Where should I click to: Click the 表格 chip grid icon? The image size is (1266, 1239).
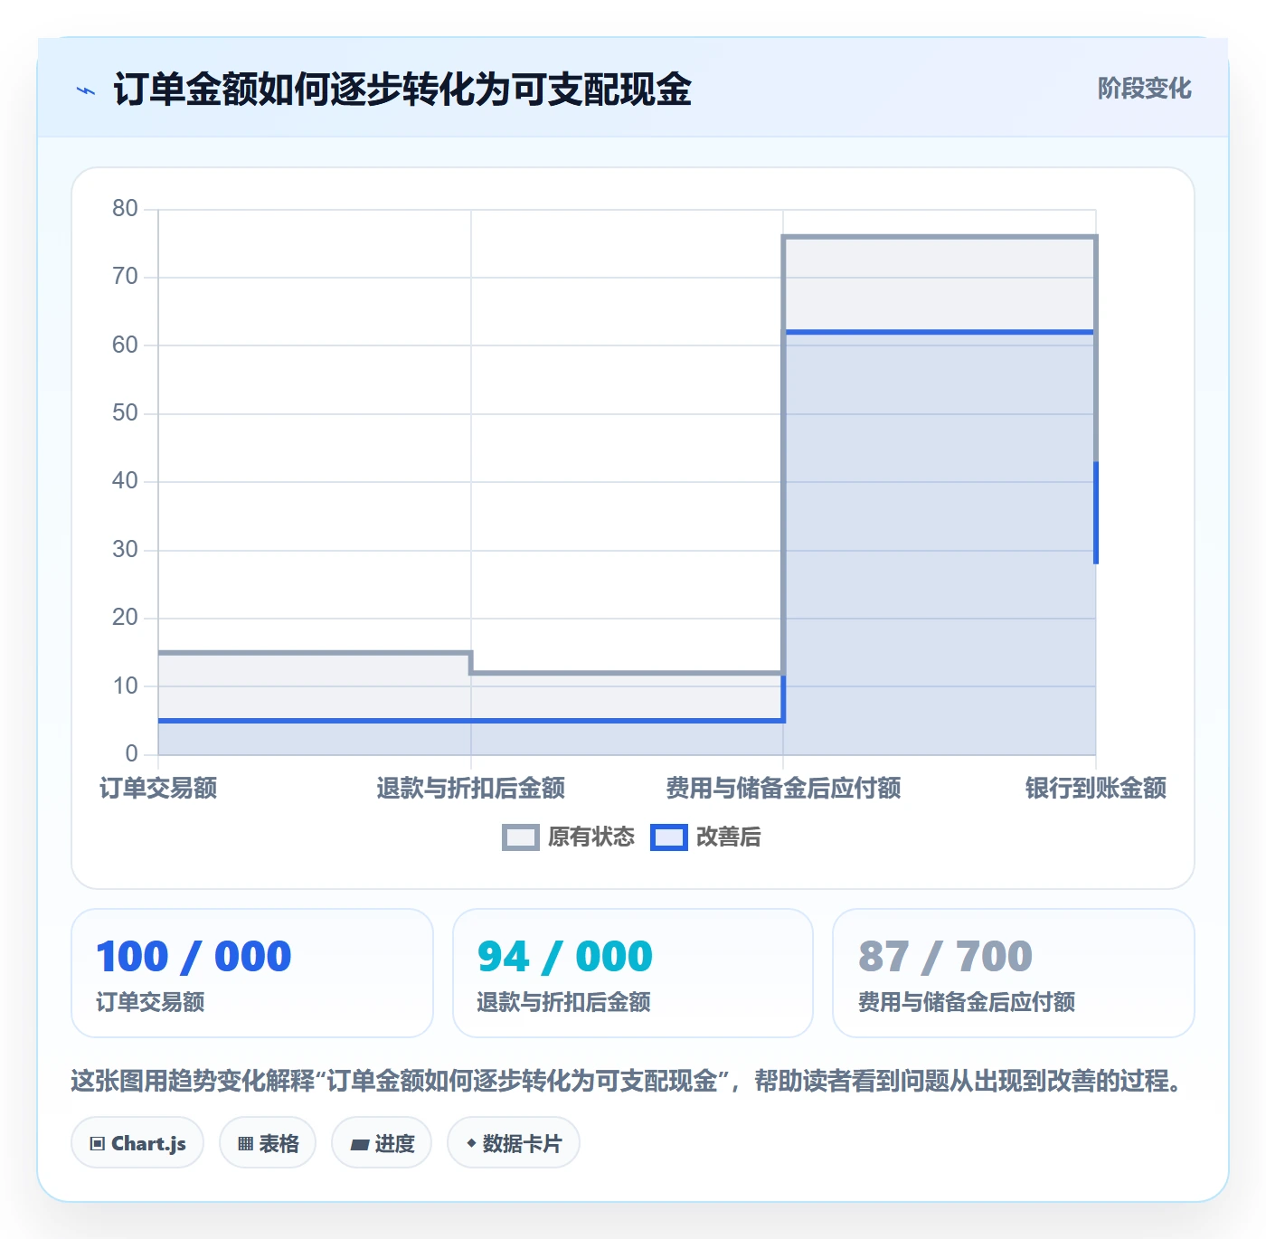(245, 1144)
